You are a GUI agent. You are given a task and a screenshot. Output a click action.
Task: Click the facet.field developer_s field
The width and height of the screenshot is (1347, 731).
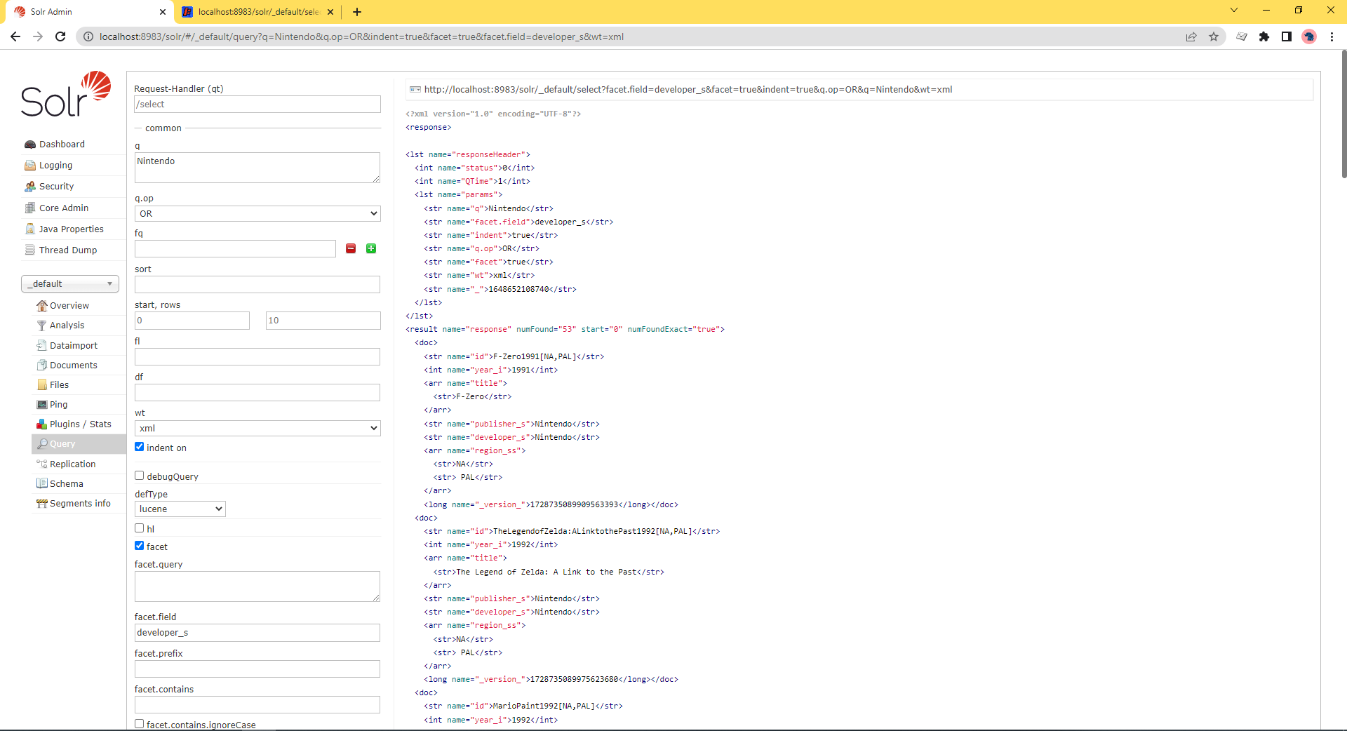pos(257,633)
